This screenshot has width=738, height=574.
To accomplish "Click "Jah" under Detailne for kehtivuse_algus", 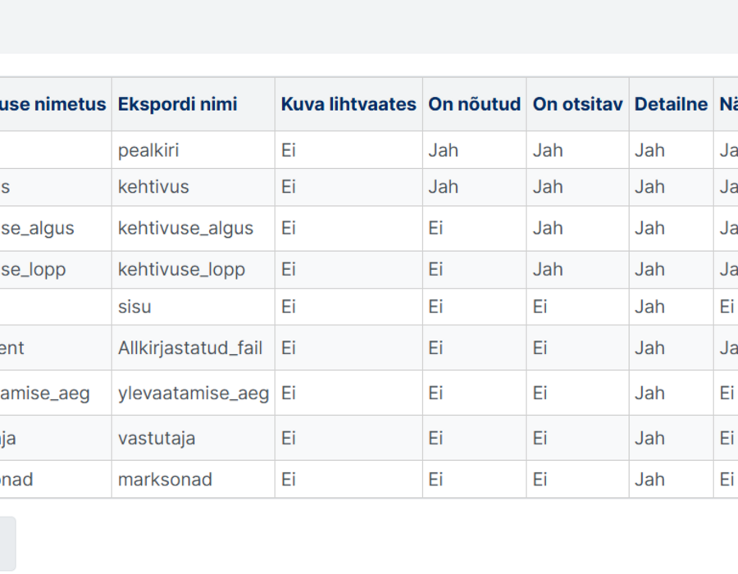I will point(649,228).
